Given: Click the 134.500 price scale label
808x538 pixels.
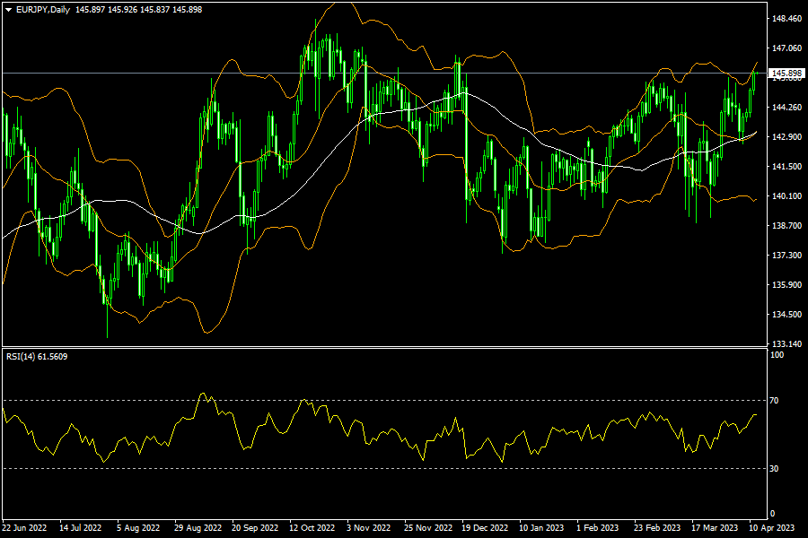Looking at the screenshot, I should (x=786, y=314).
